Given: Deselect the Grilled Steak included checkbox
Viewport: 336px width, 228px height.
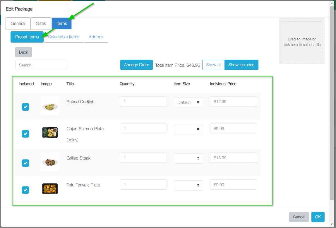Looking at the screenshot, I should point(25,163).
